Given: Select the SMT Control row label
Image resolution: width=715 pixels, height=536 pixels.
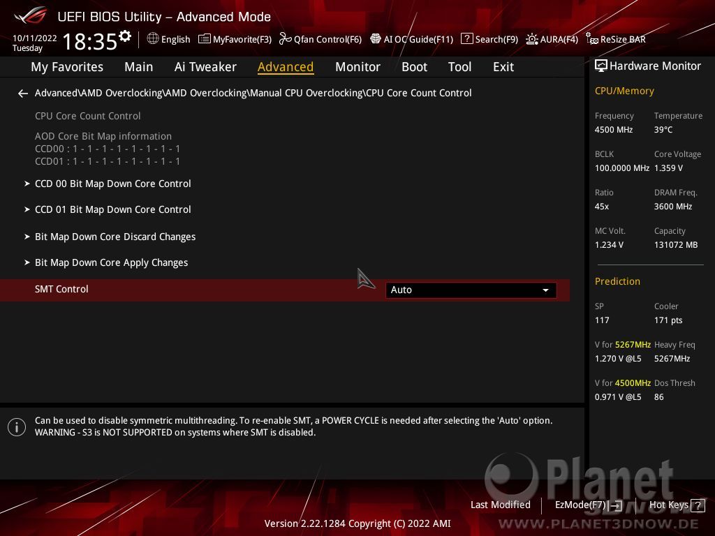Looking at the screenshot, I should coord(61,289).
